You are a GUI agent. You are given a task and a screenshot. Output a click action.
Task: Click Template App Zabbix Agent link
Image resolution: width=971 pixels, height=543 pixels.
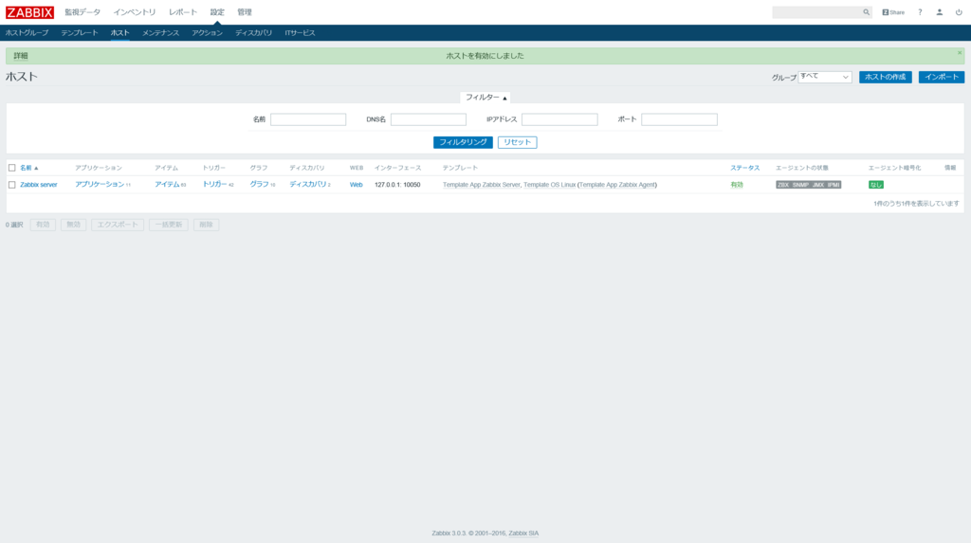[616, 185]
